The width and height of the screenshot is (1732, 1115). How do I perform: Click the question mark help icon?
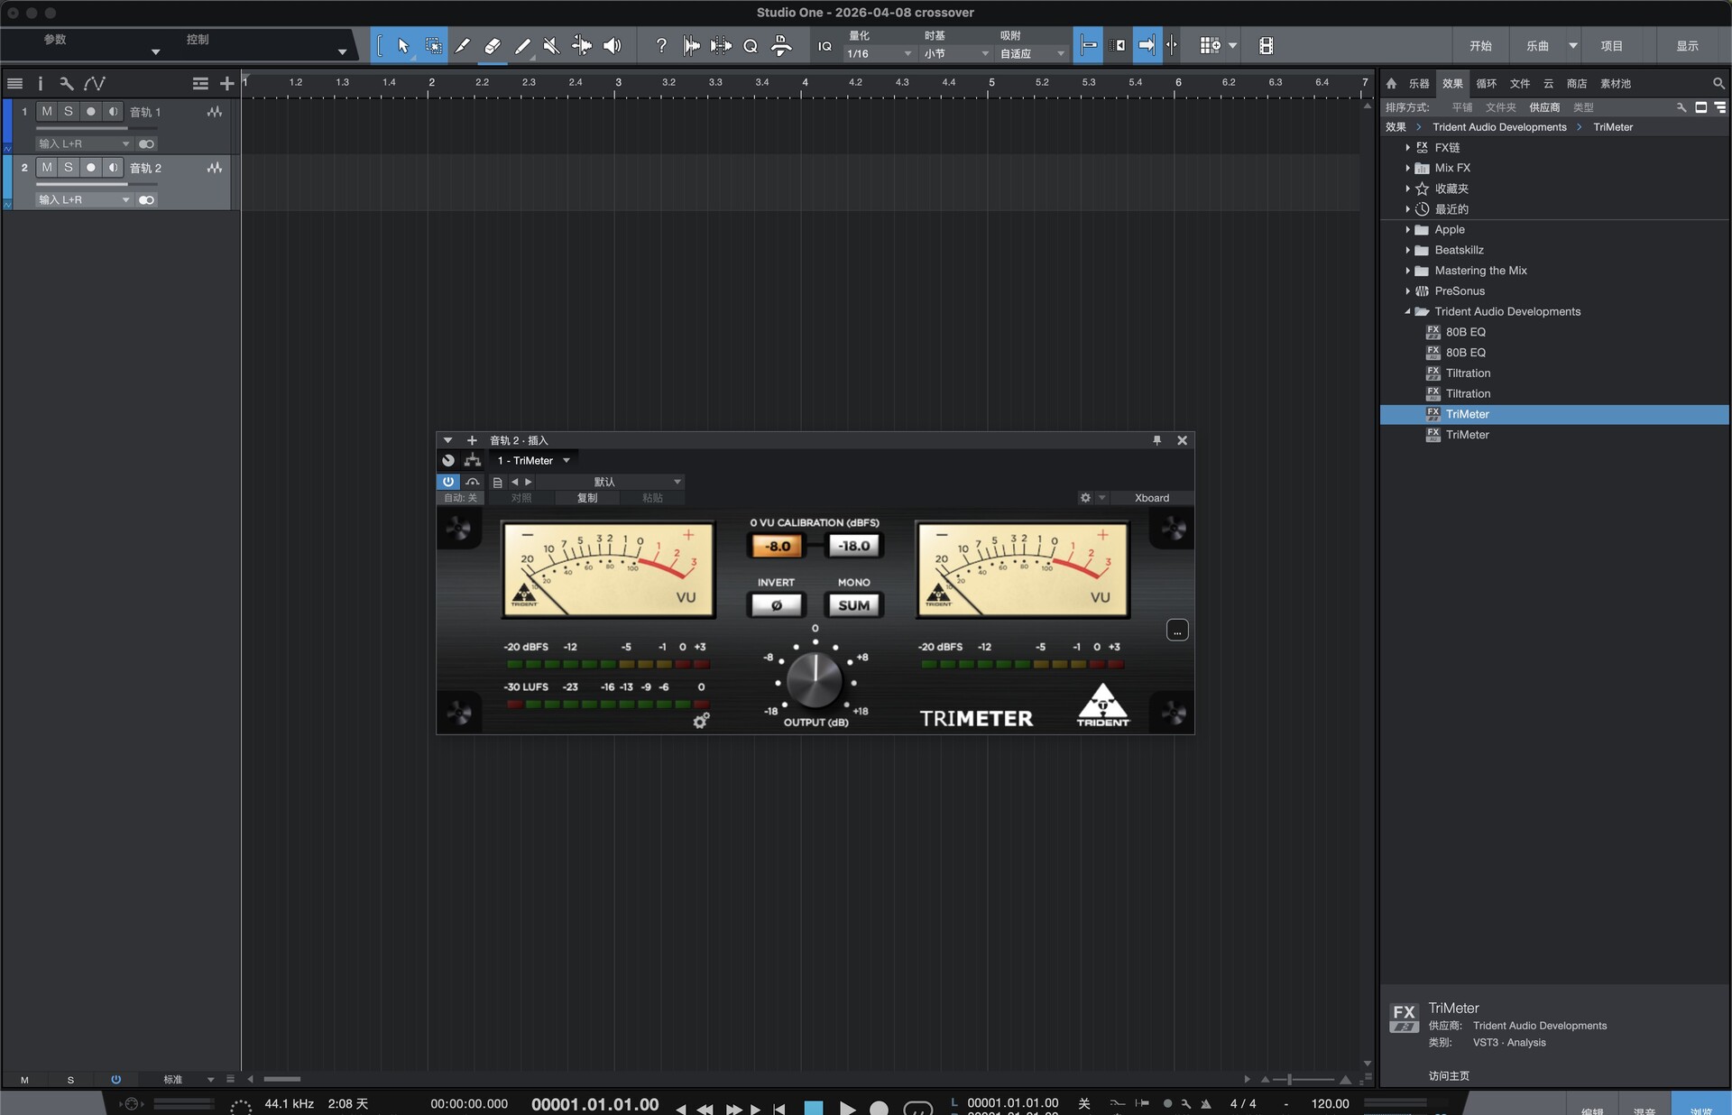661,46
